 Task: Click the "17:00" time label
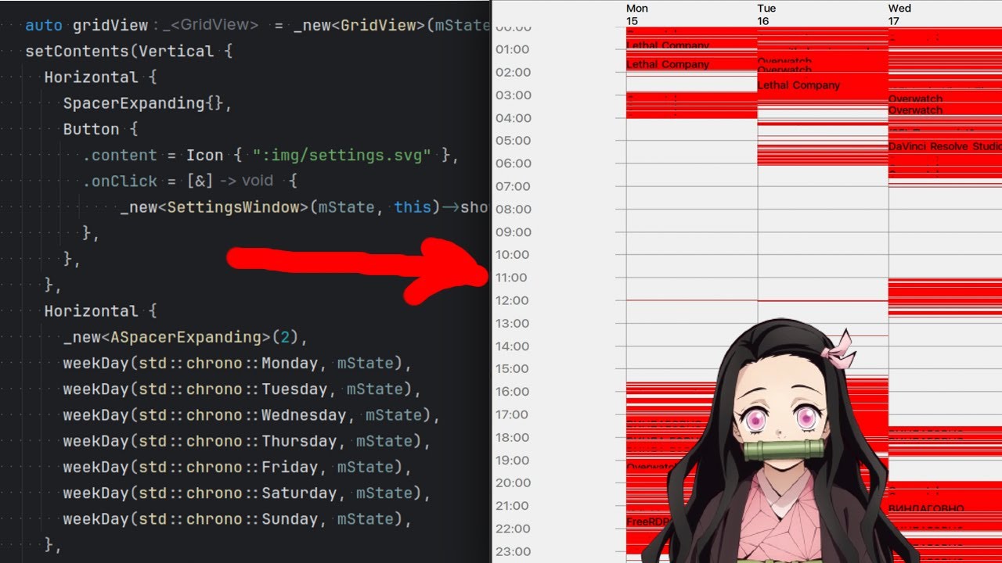(512, 414)
